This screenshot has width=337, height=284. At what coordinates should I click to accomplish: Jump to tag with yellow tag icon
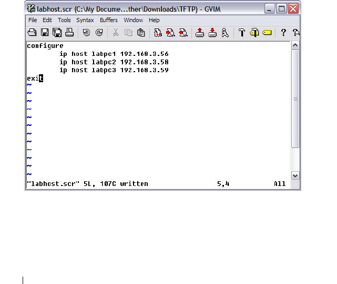(x=267, y=33)
